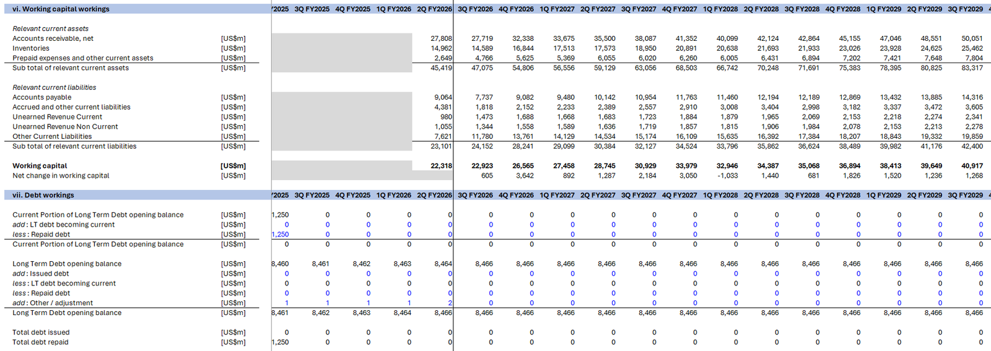This screenshot has height=351, width=991.
Task: Select 3Q FY2026 header in working capital section
Action: click(475, 9)
